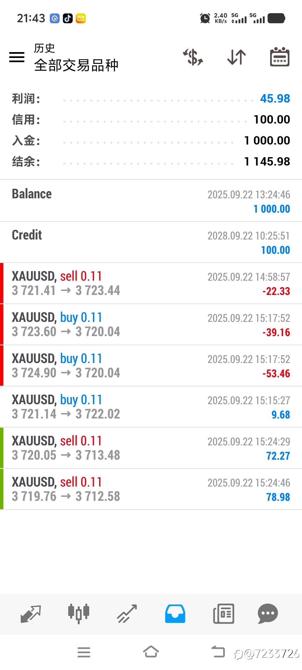Screen dimensions: 302x670
Task: Open the calendar date range picker
Action: [x=280, y=57]
